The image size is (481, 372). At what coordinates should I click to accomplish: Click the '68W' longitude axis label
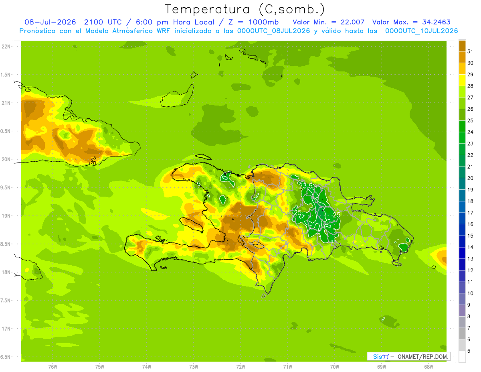[x=428, y=366]
